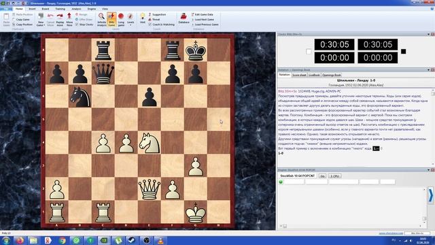Click the chessbase website link in the status bar
This screenshot has width=435, height=245.
[x=391, y=233]
